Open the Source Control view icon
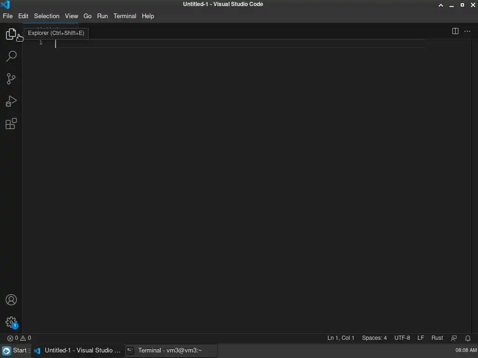This screenshot has width=478, height=358. 11,79
